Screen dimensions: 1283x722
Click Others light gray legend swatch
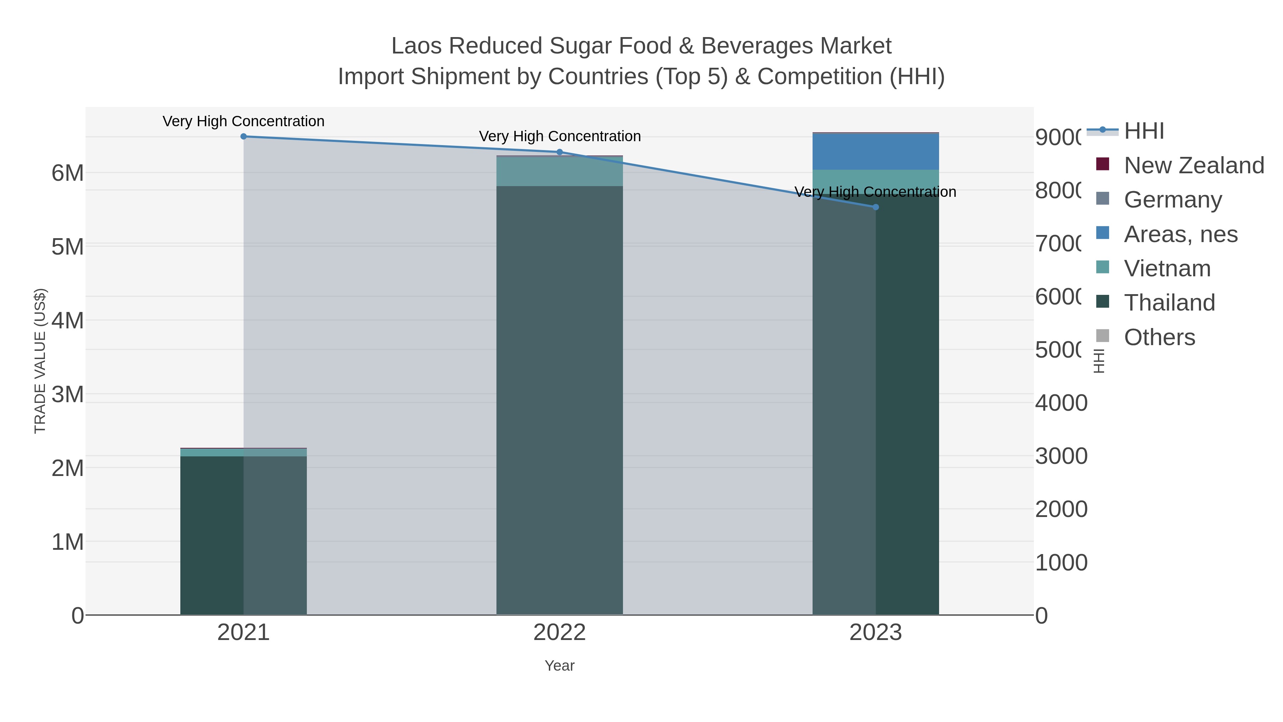1103,336
